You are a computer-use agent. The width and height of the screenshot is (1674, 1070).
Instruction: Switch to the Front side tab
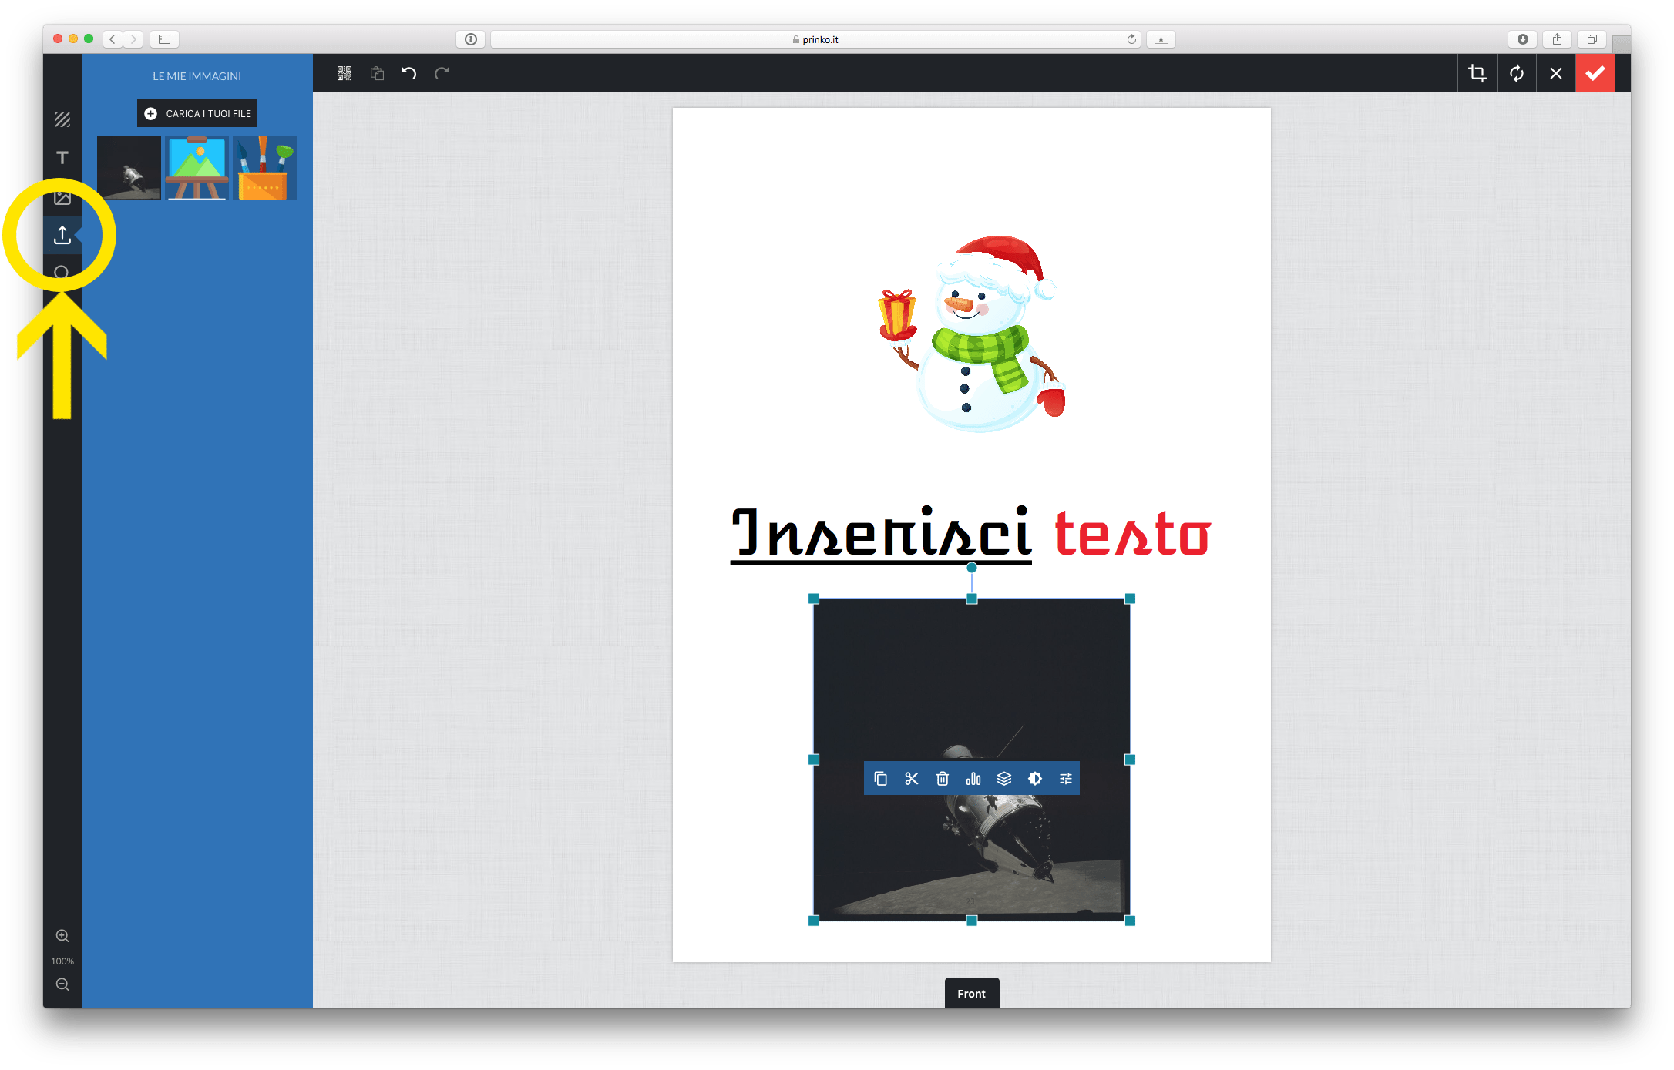(x=972, y=994)
